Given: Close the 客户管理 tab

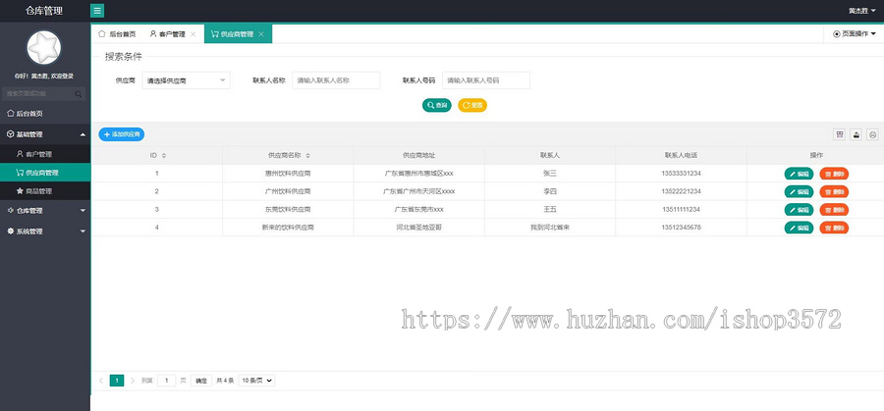Looking at the screenshot, I should click(x=193, y=34).
